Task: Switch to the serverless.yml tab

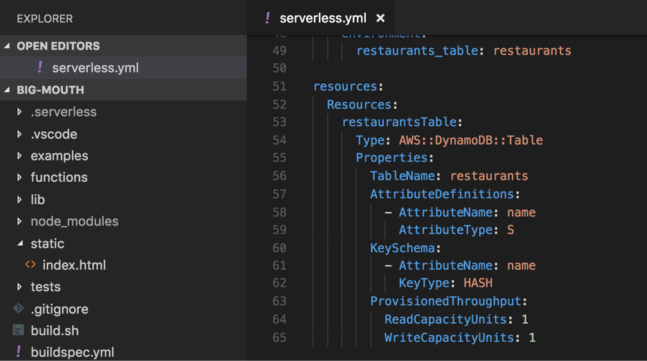Action: tap(323, 18)
